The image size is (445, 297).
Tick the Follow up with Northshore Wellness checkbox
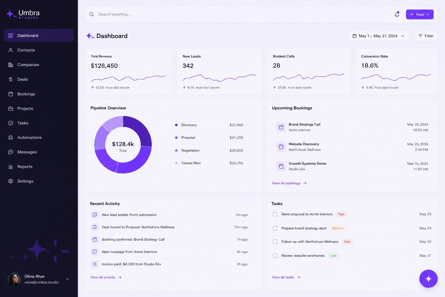tap(275, 242)
